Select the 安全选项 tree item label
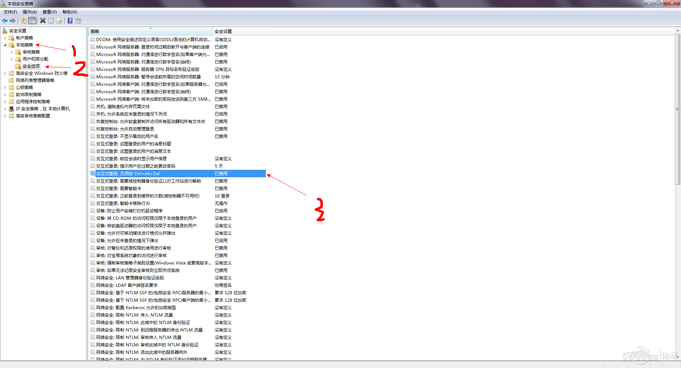The width and height of the screenshot is (681, 368). (x=31, y=66)
